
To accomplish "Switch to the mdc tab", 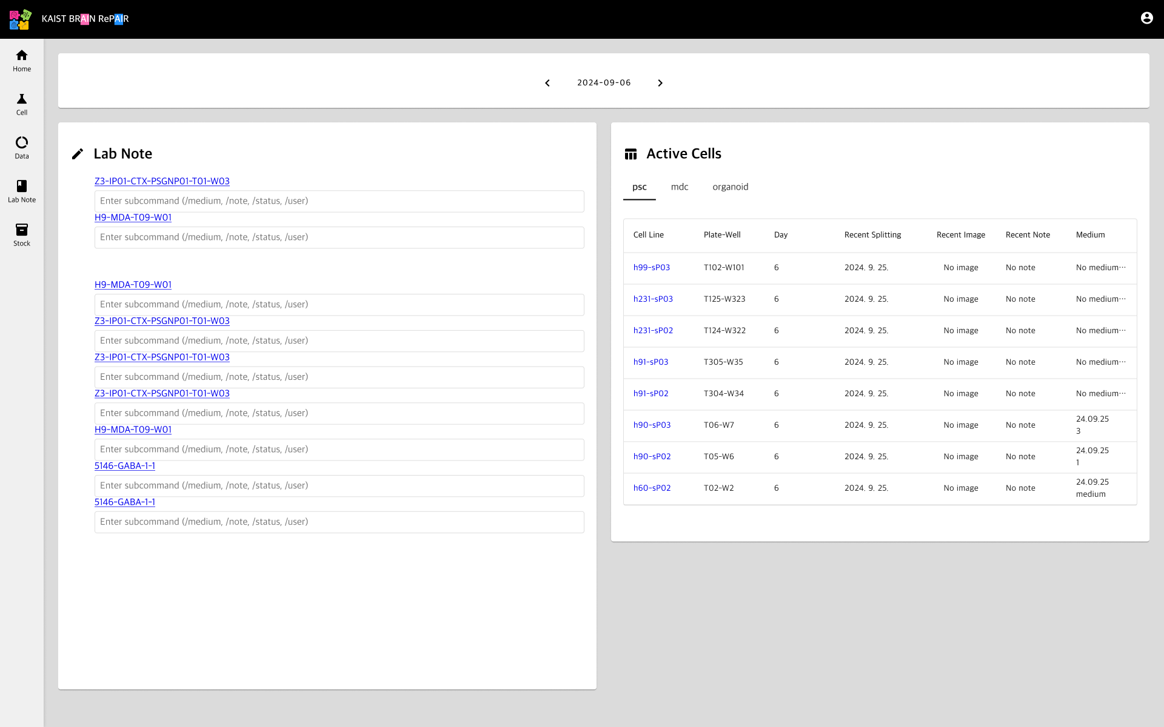I will 680,187.
